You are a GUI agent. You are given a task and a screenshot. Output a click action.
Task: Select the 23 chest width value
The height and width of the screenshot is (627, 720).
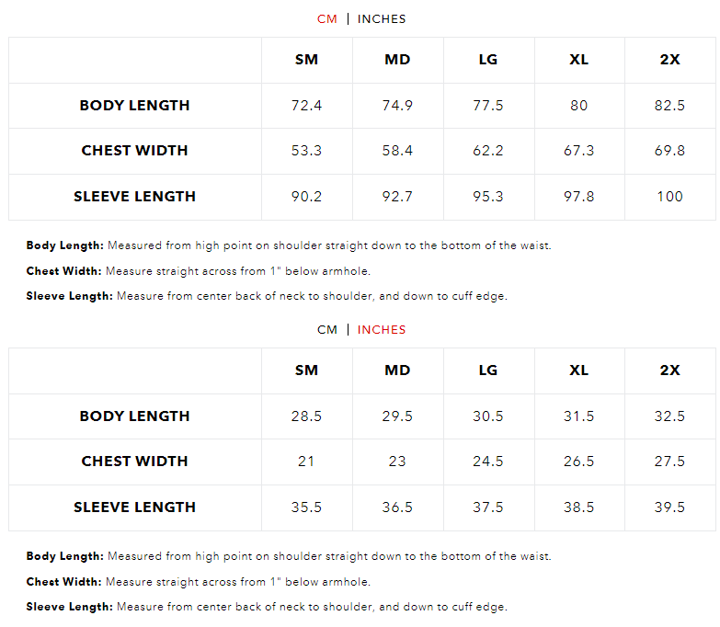click(397, 462)
